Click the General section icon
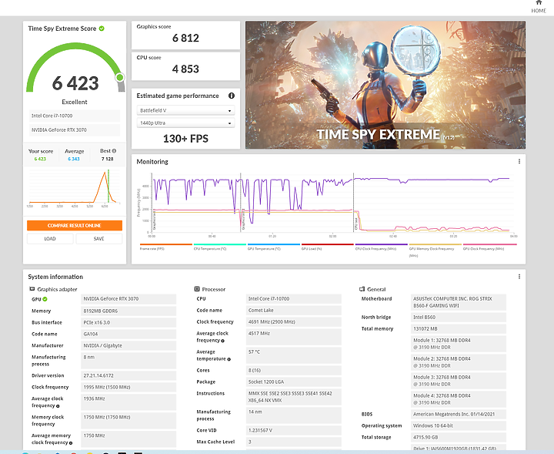The width and height of the screenshot is (554, 454). [x=362, y=289]
